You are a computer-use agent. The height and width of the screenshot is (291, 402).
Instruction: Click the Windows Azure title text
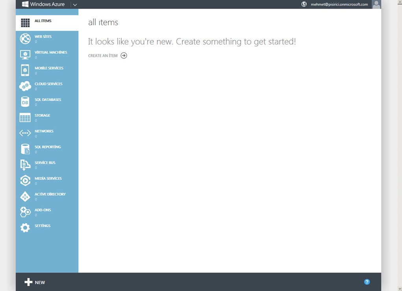47,4
